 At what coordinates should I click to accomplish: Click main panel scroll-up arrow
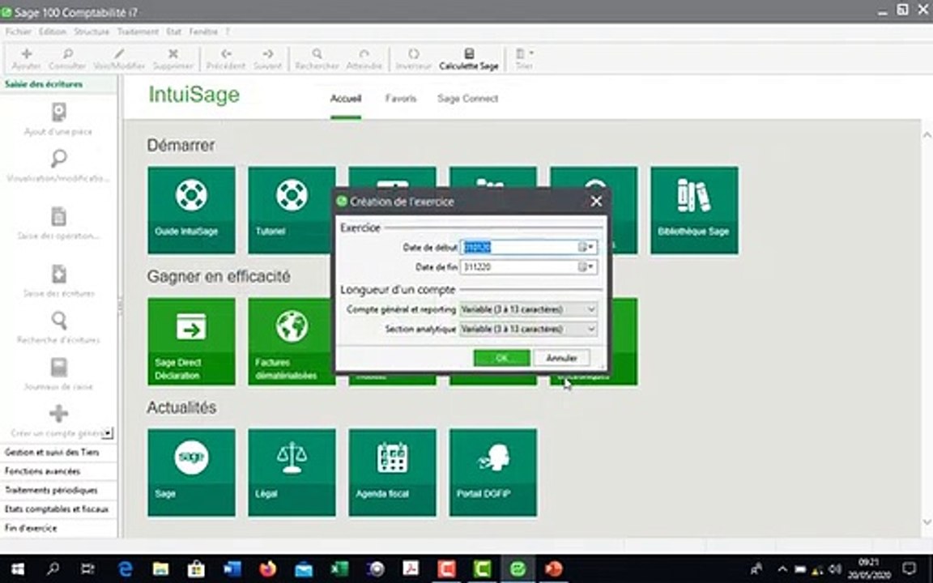click(x=927, y=136)
